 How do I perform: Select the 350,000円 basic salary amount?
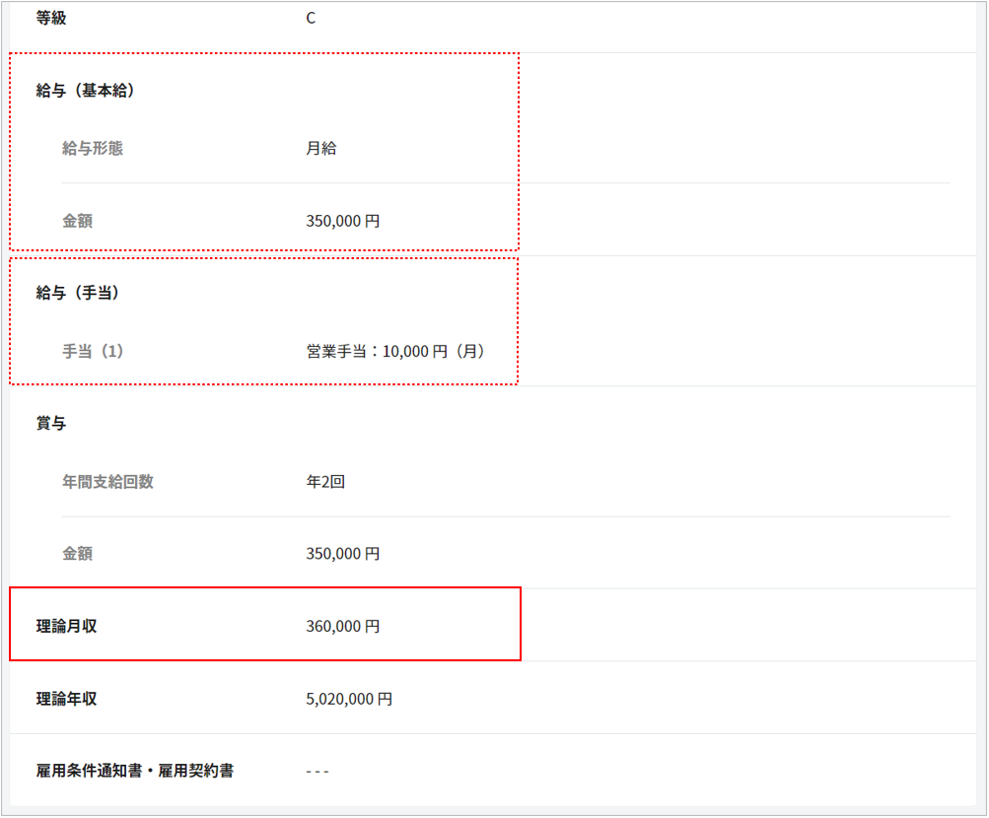tap(343, 221)
